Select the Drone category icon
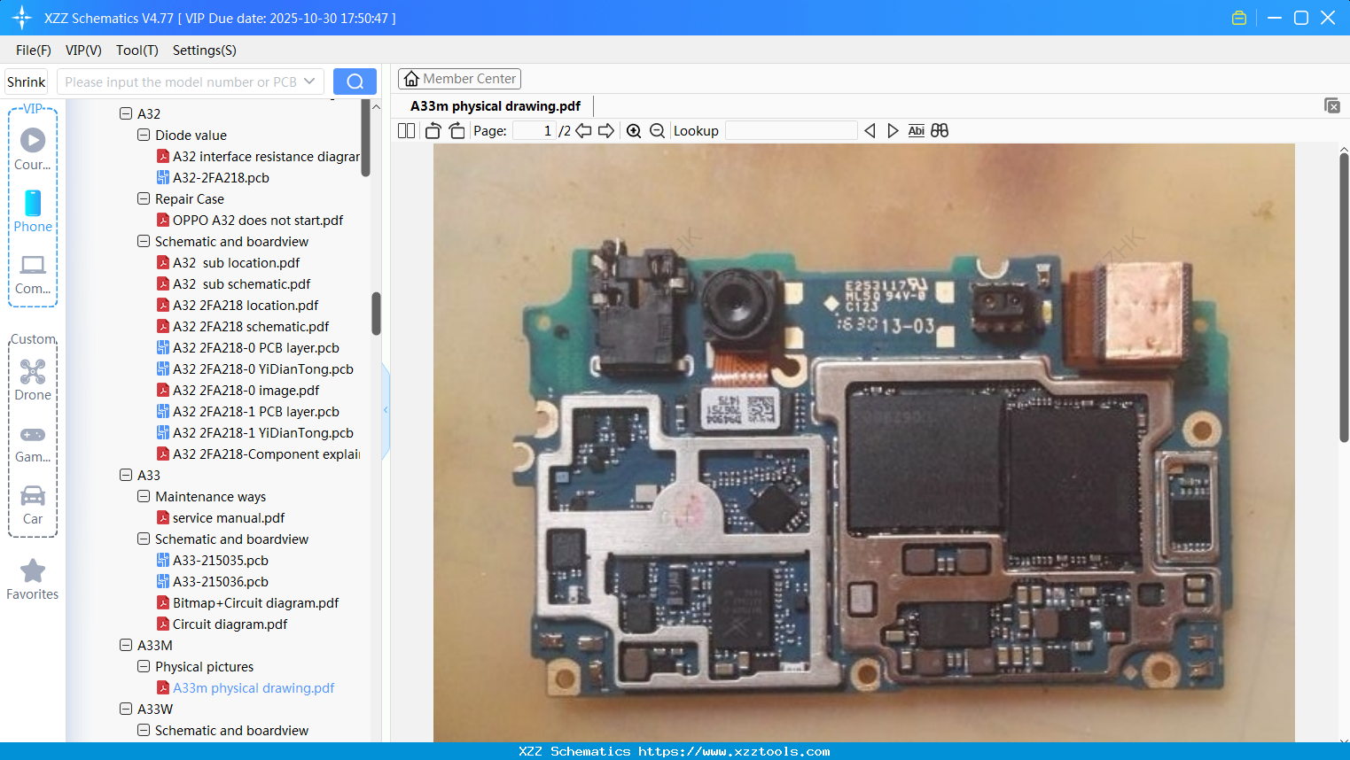Viewport: 1350px width, 760px height. click(33, 371)
